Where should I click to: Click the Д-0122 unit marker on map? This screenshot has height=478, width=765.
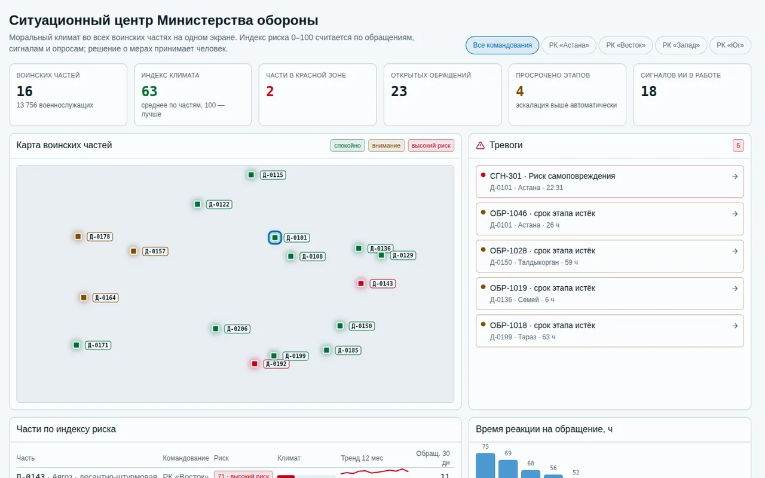[197, 204]
